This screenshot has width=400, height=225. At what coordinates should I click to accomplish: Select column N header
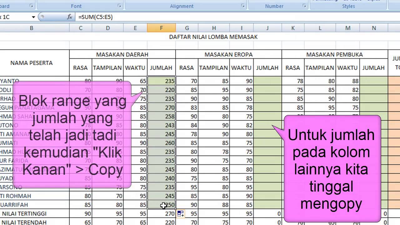point(374,28)
